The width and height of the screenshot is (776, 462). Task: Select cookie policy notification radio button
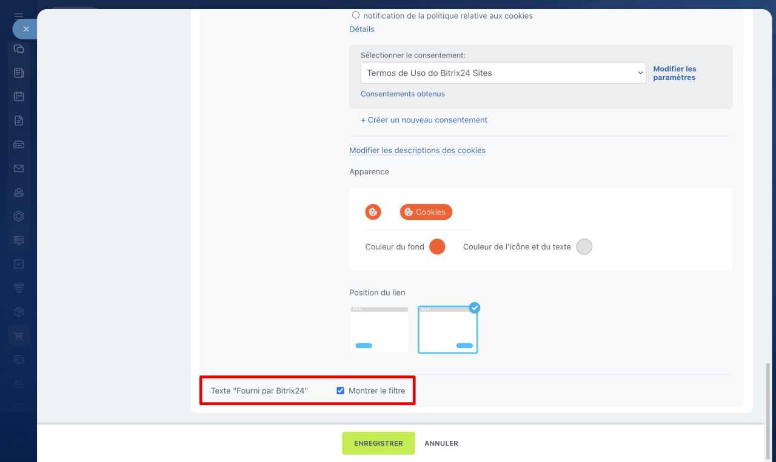tap(356, 15)
